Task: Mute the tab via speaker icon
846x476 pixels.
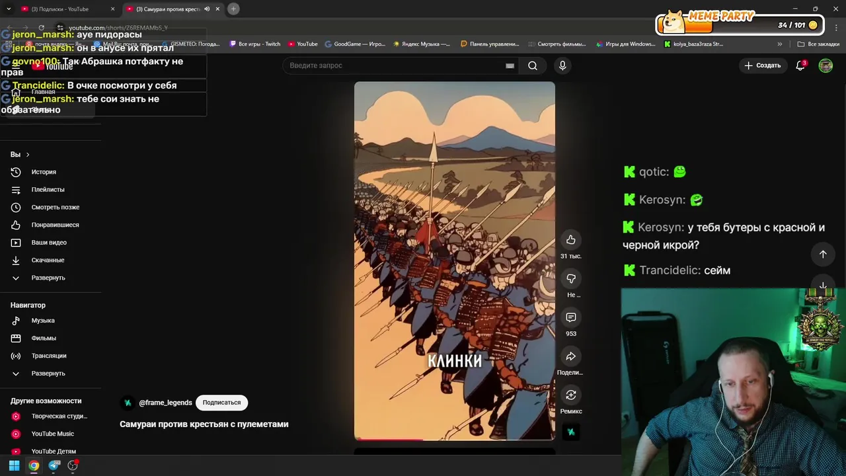Action: tap(207, 9)
